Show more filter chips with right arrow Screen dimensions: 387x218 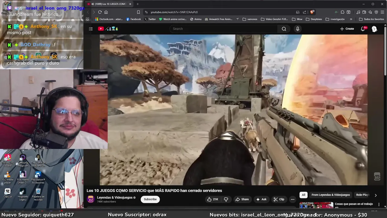[x=376, y=195]
